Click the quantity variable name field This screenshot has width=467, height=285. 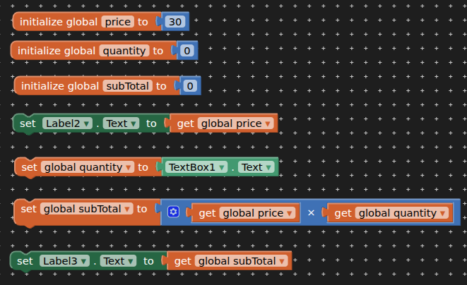point(124,51)
